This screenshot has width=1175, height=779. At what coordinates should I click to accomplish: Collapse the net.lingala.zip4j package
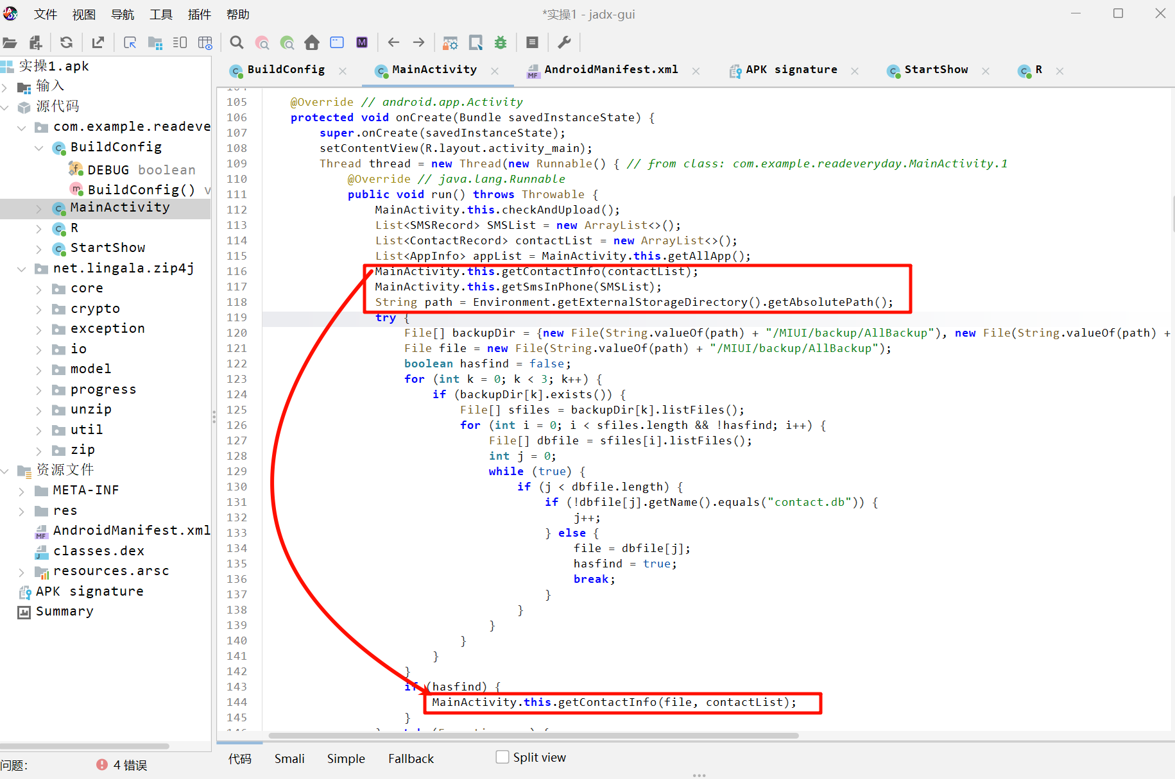(x=22, y=269)
